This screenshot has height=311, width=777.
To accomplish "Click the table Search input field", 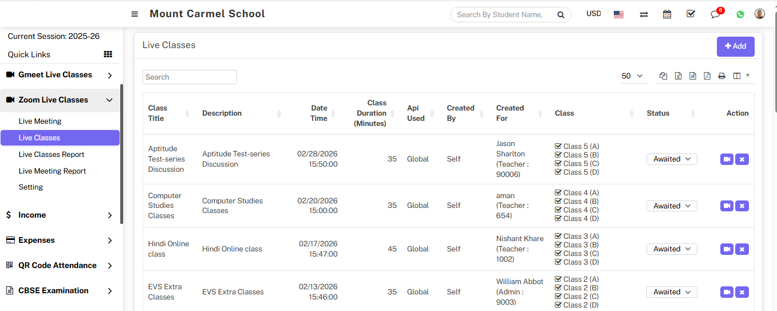I will [190, 77].
